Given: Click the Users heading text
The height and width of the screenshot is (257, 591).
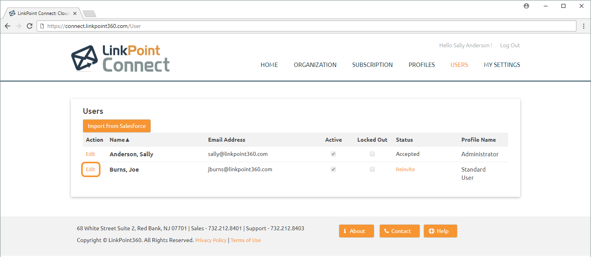Looking at the screenshot, I should pyautogui.click(x=93, y=111).
